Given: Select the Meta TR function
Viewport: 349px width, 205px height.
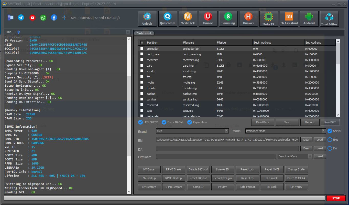Looking at the screenshot, I should [269, 18].
